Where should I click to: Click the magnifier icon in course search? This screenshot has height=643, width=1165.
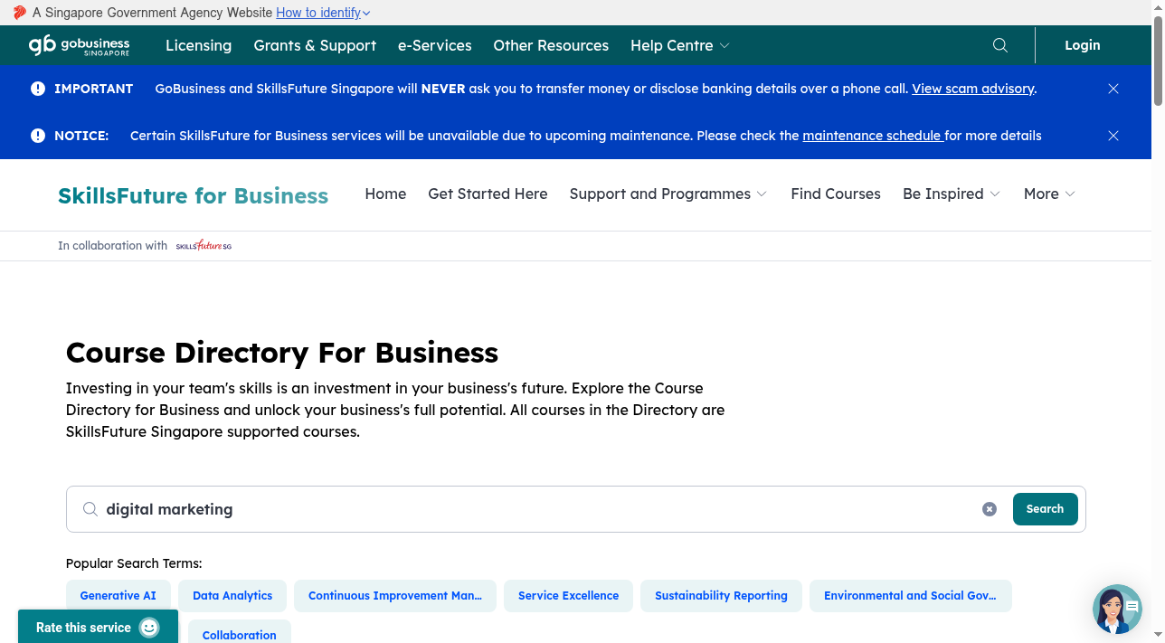(x=90, y=509)
